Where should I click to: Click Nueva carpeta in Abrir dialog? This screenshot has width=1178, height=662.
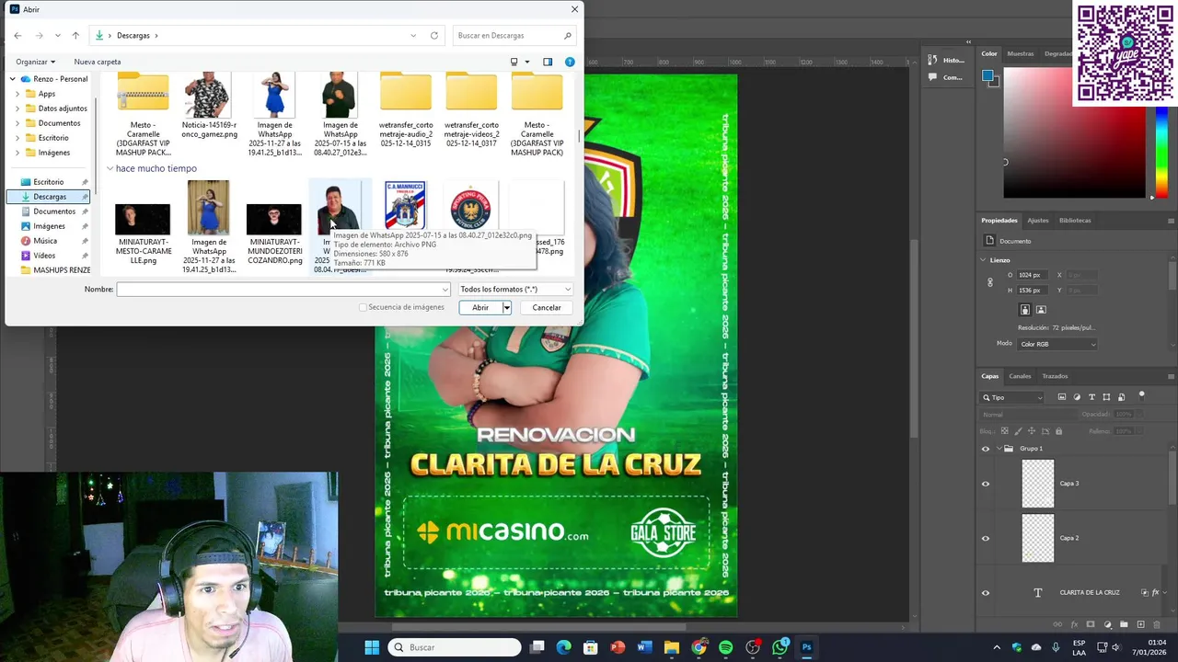tap(98, 62)
